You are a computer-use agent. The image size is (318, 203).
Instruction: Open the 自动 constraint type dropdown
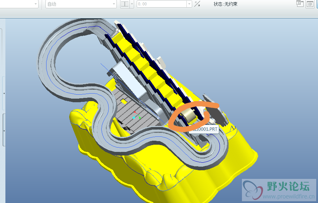[81, 4]
